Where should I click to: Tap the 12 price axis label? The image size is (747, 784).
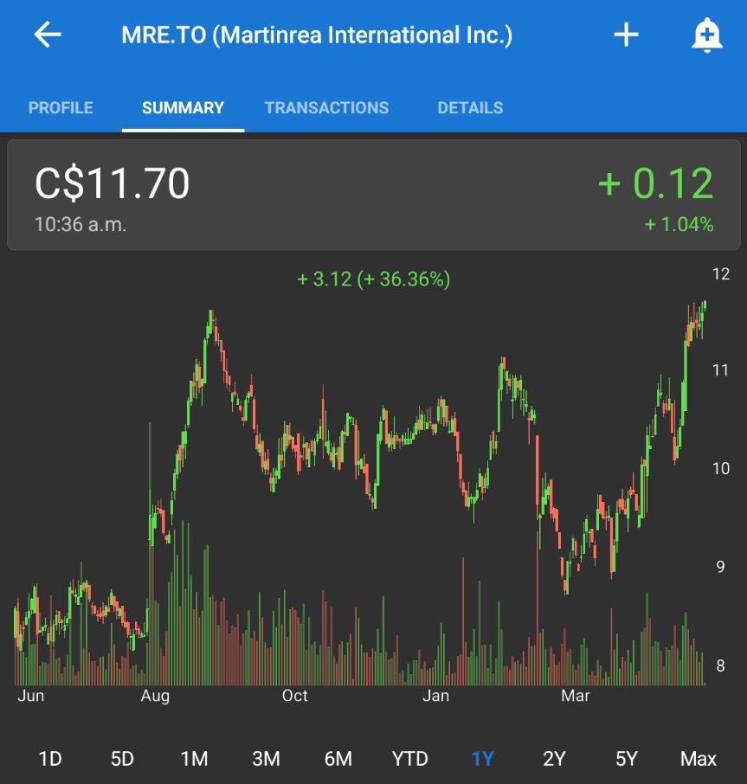pos(720,274)
